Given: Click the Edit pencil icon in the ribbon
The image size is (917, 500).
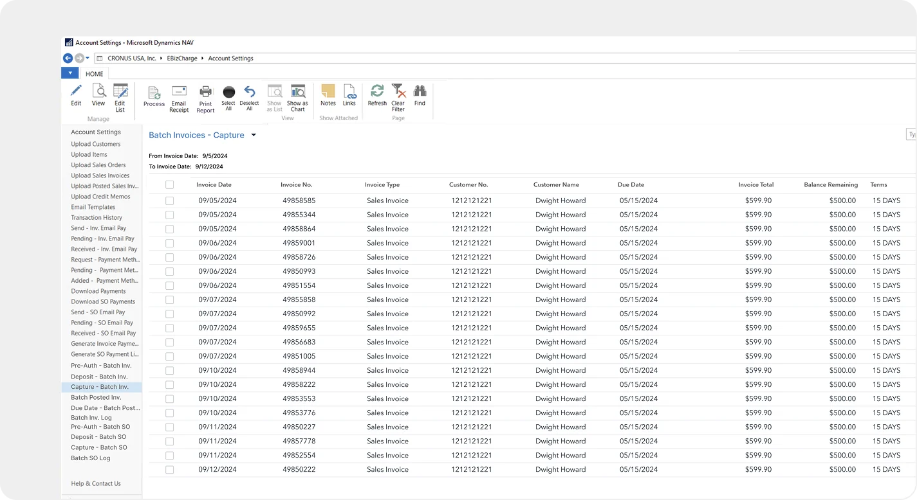Looking at the screenshot, I should coord(76,91).
